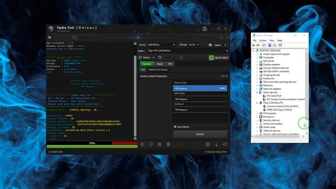Screen dimensions: 336x189
Task: Click the red stop icon
Action: coord(177,144)
